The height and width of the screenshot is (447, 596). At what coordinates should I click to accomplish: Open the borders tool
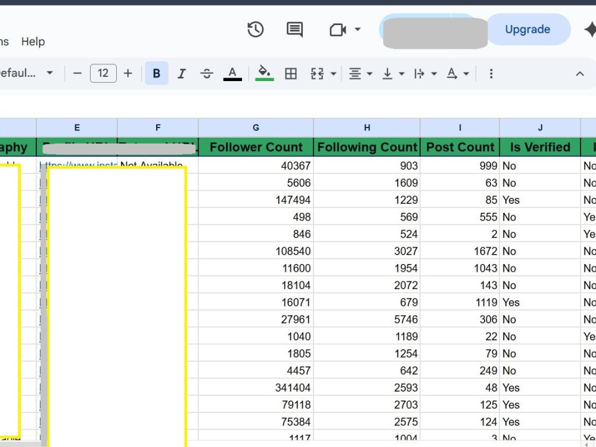[x=291, y=73]
